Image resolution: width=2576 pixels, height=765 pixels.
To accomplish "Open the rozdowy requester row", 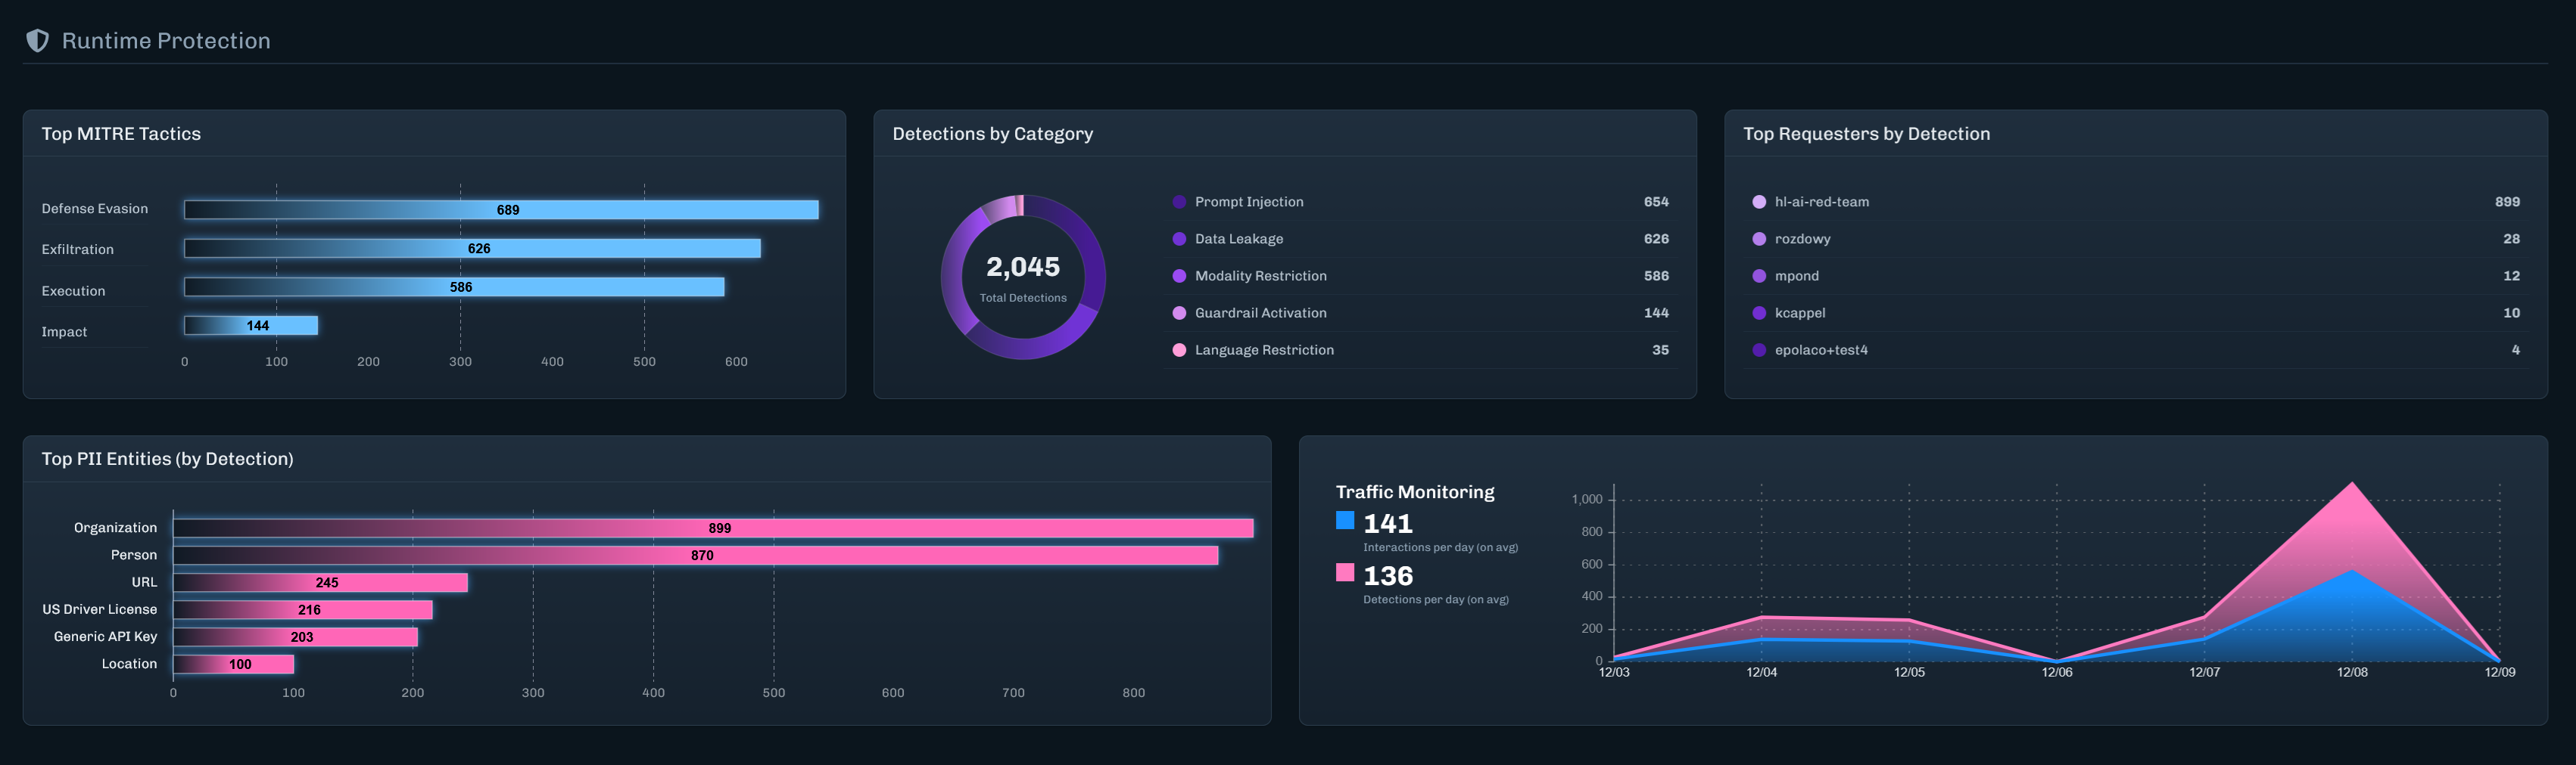I will [x=2135, y=239].
